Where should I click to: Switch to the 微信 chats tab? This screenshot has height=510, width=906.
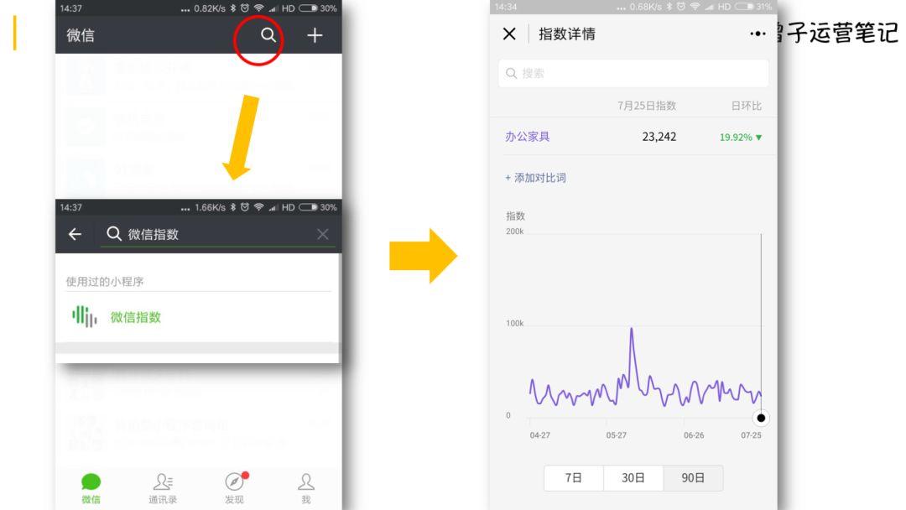(x=91, y=488)
